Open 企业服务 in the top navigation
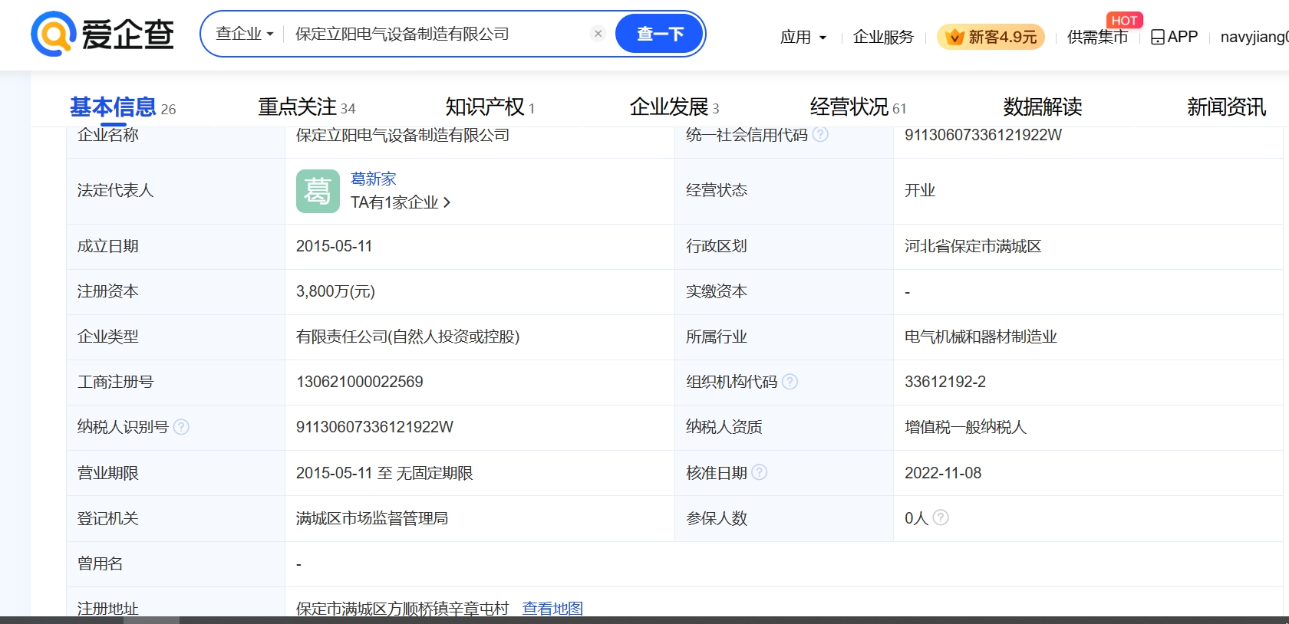Image resolution: width=1289 pixels, height=624 pixels. (x=883, y=37)
